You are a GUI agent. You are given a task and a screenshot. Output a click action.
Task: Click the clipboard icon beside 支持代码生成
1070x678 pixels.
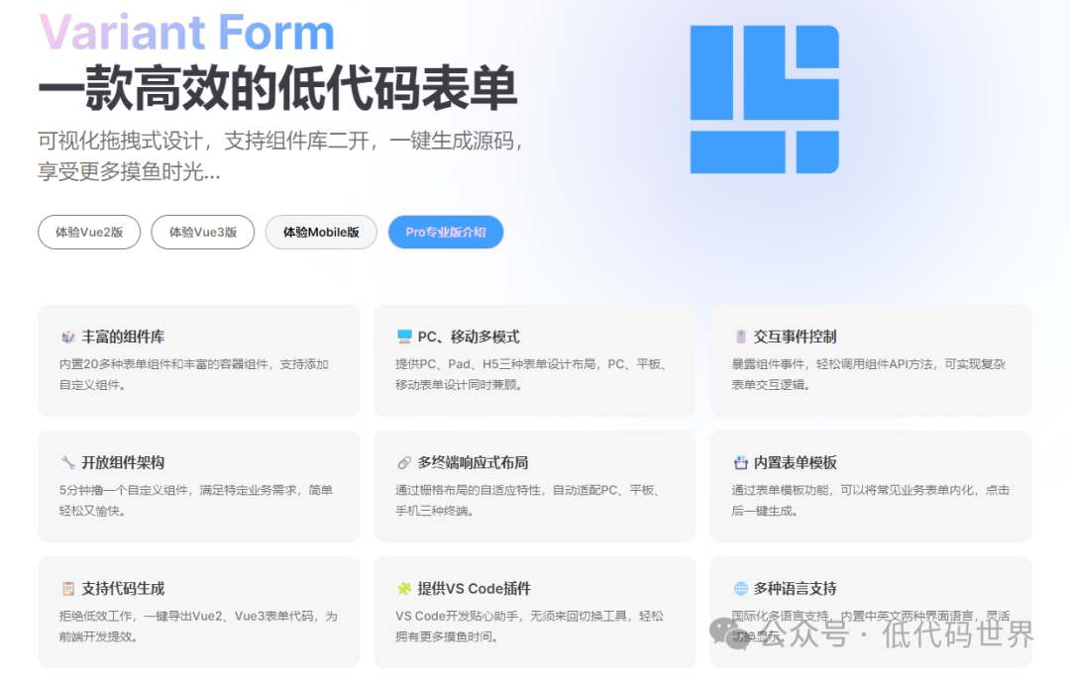(x=67, y=589)
